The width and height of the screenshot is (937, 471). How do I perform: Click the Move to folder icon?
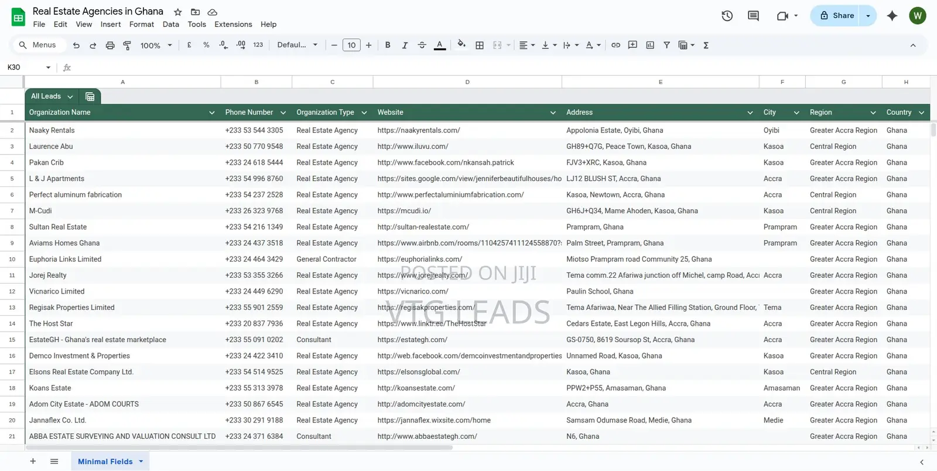[x=195, y=12]
